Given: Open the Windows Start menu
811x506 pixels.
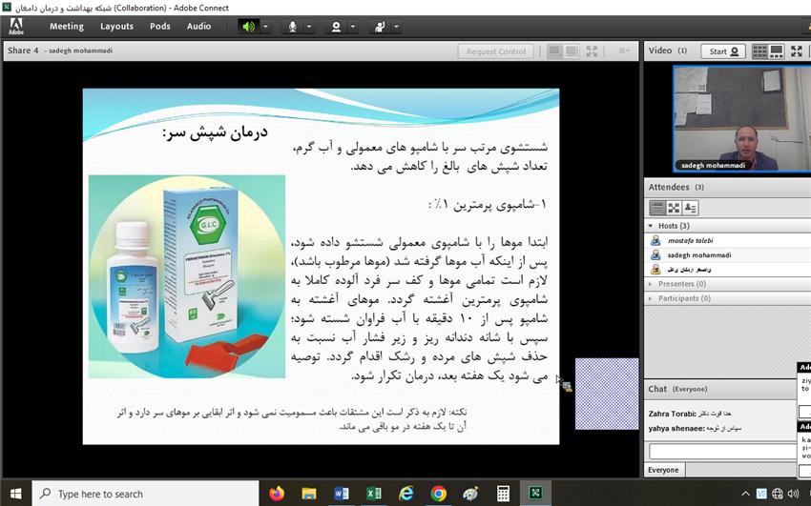Looking at the screenshot, I should point(15,494).
